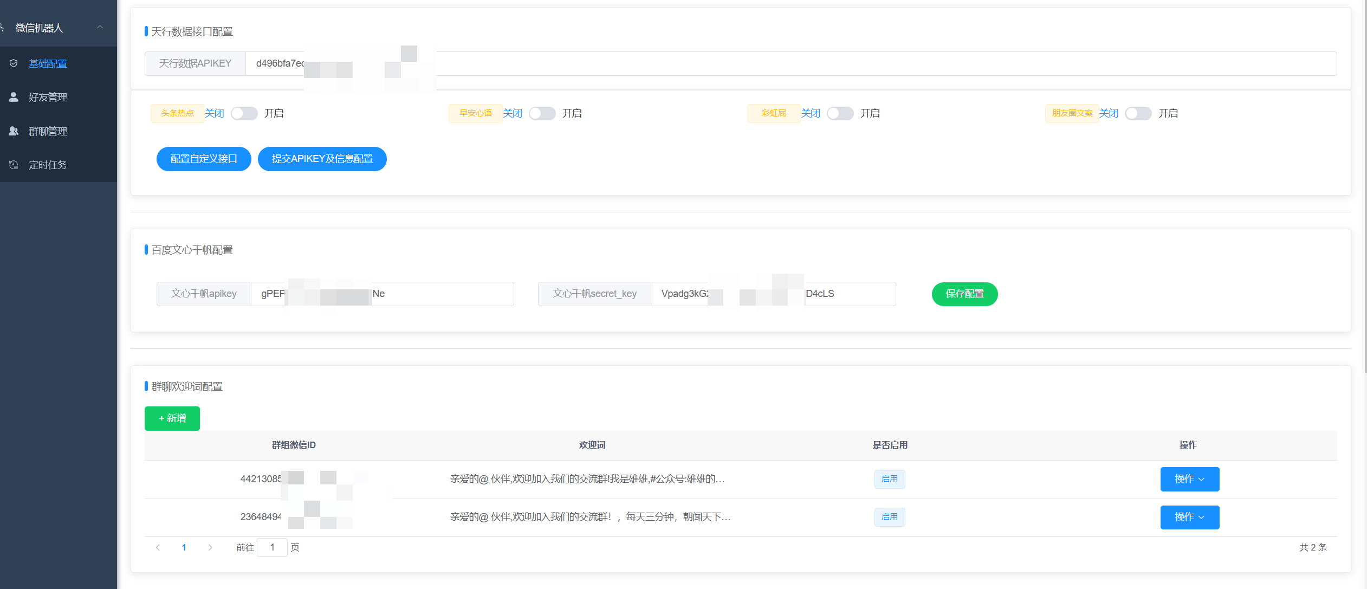The height and width of the screenshot is (589, 1367).
Task: Focus the 文心千帆apikey input field
Action: coord(383,294)
